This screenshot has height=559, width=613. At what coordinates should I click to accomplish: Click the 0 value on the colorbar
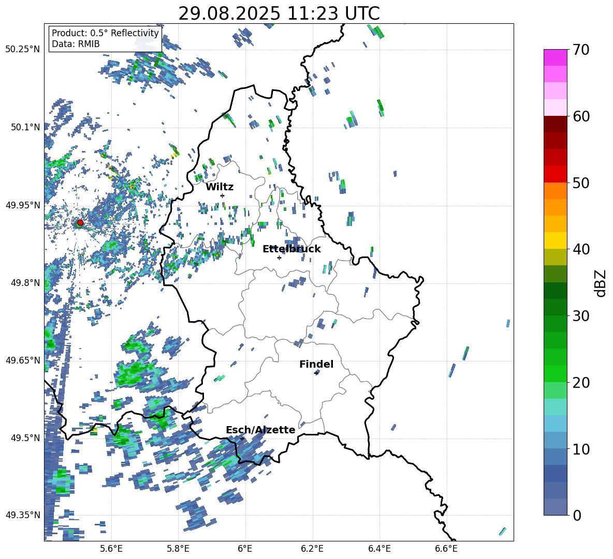(577, 515)
